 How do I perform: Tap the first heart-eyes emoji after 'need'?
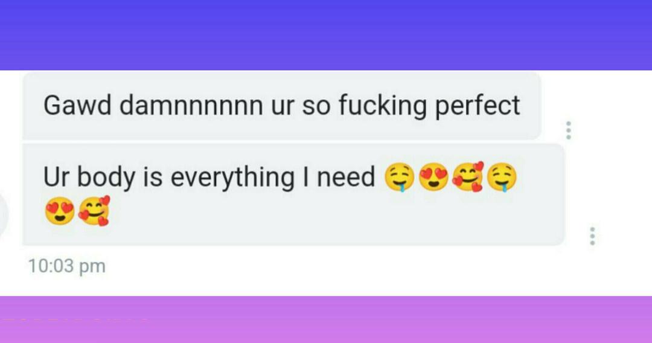click(x=433, y=177)
